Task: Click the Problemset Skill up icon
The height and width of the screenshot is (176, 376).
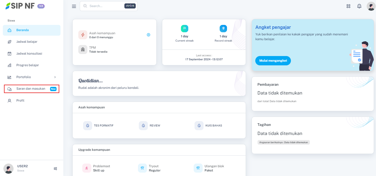Action: [87, 168]
